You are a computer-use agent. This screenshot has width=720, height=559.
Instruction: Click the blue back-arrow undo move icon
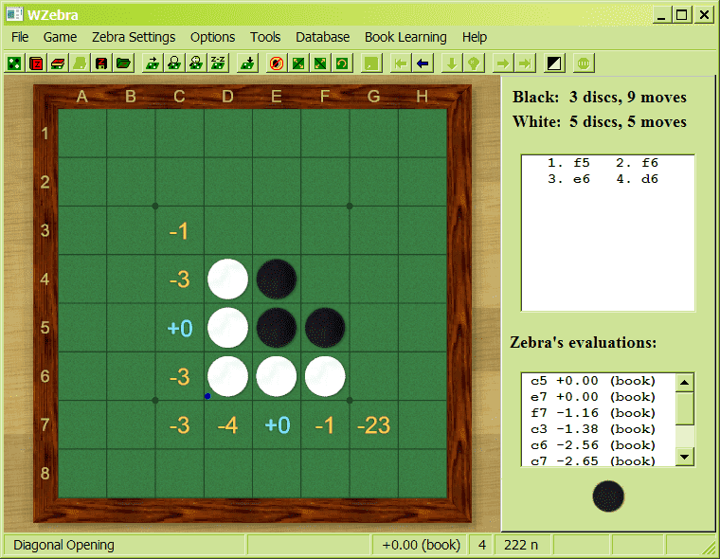point(423,63)
